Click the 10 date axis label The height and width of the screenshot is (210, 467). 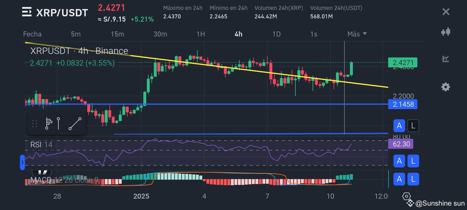tap(330, 196)
